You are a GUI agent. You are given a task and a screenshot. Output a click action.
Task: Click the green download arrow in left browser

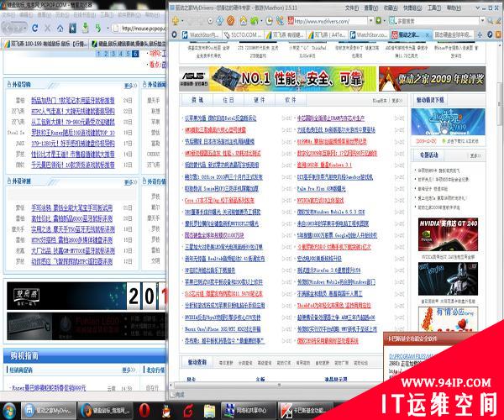[x=85, y=28]
